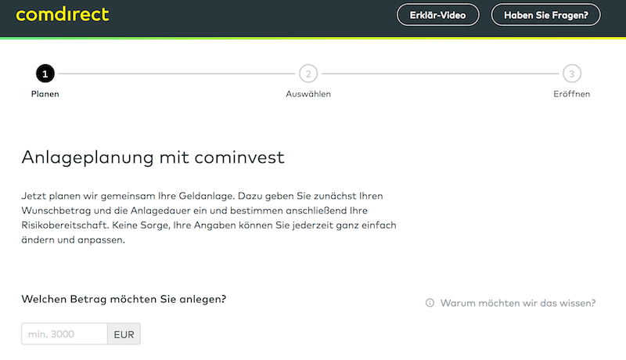Click the comdirect logo

coord(63,14)
